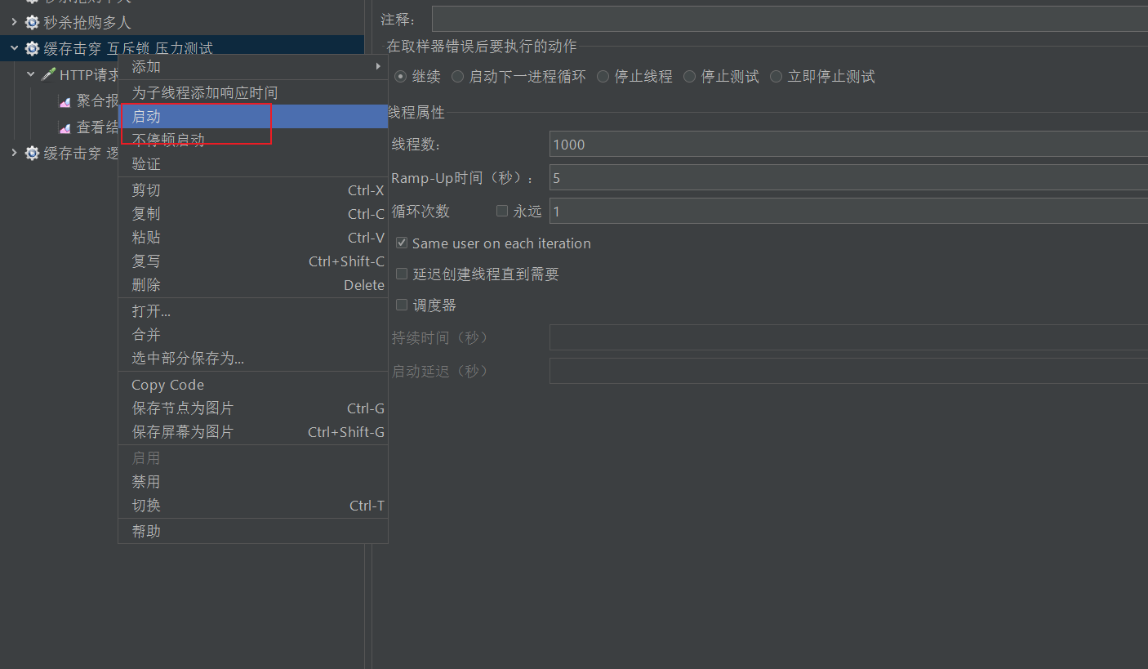The height and width of the screenshot is (669, 1148).
Task: Expand the last 缓存击穿 thread group node
Action: pyautogui.click(x=14, y=154)
